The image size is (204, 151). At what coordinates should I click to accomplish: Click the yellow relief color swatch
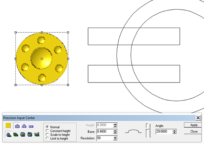tap(8, 125)
